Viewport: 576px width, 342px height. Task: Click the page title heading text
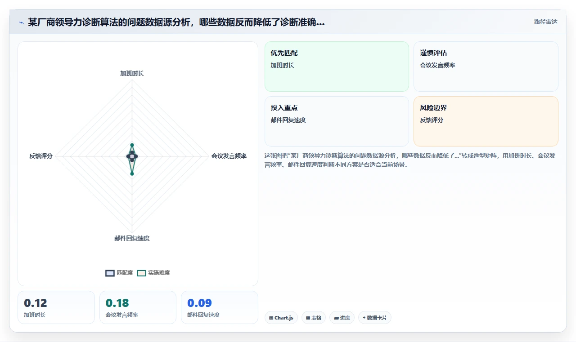pos(176,22)
